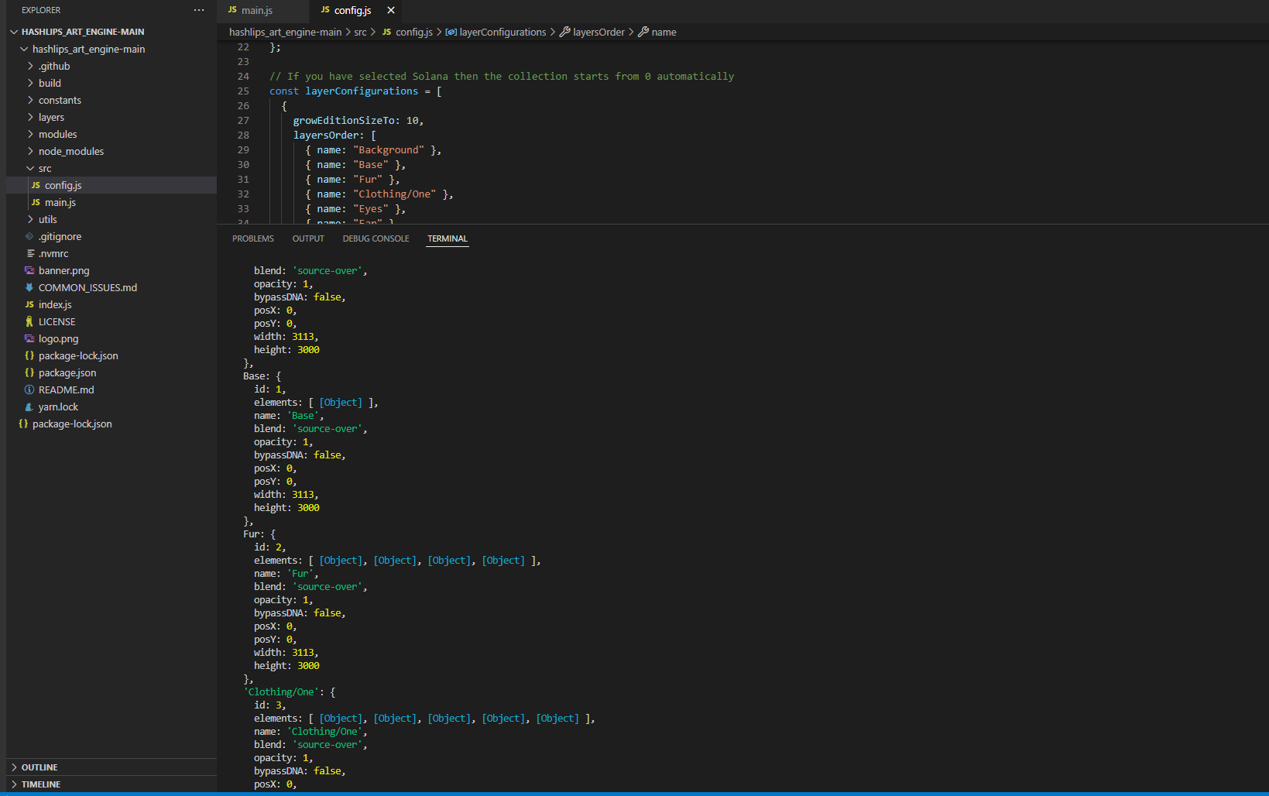This screenshot has height=796, width=1269.
Task: Click the "Clothing/One" layer code line
Action: click(x=379, y=194)
